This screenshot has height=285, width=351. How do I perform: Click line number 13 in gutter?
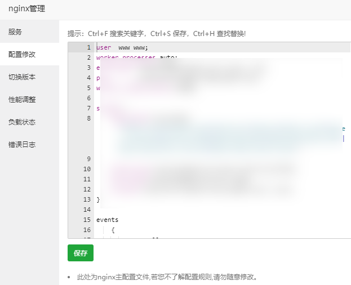(87, 199)
